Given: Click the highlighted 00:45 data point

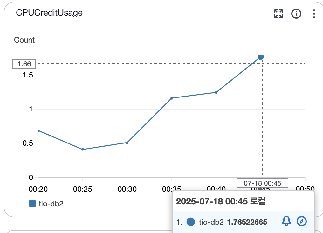Looking at the screenshot, I should [x=261, y=57].
